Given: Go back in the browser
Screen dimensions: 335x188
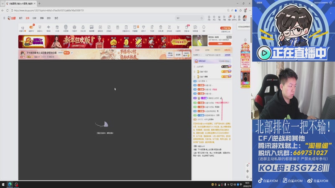Looking at the screenshot, I should coord(3,10).
